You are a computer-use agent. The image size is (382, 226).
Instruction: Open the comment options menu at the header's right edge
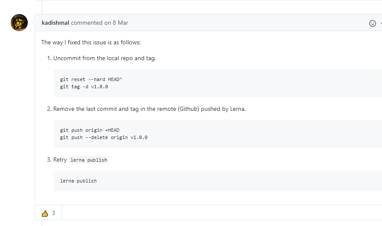(380, 23)
